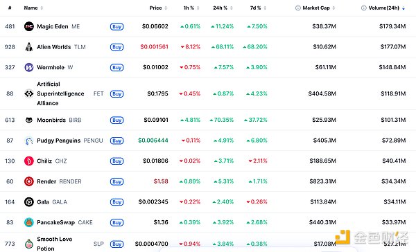416x252 pixels.
Task: Sort by Market Cap column arrows
Action: point(333,8)
